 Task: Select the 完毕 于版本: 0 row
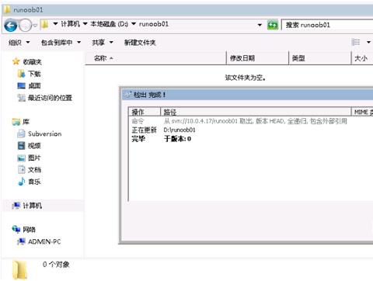pos(251,139)
